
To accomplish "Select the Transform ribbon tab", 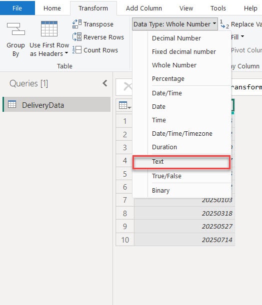I will (93, 8).
